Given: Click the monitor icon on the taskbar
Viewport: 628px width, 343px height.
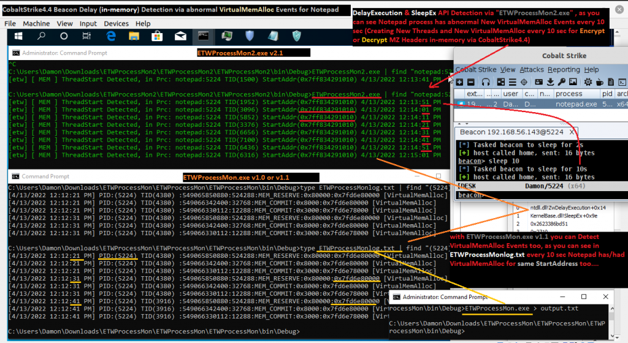Looking at the screenshot, I should point(227,36).
